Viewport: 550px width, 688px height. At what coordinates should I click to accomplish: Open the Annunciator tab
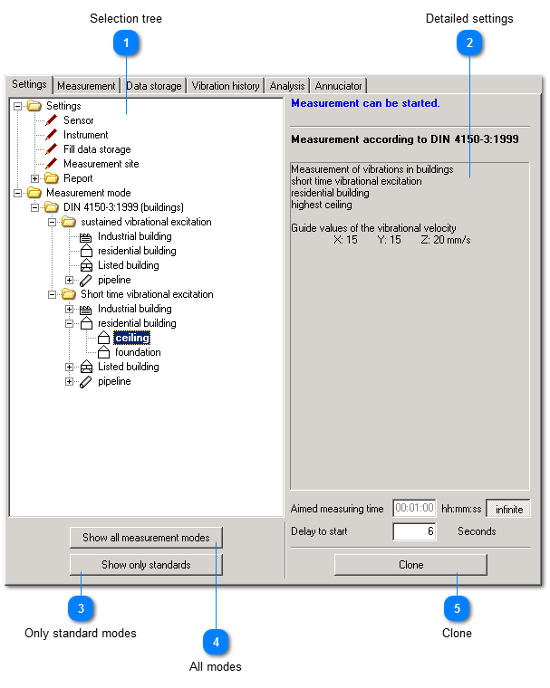point(338,86)
